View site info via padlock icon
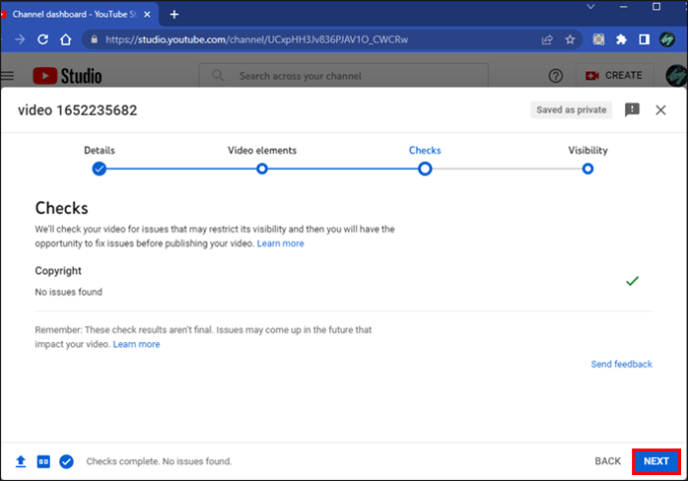Screen dimensions: 688x481 tap(94, 40)
